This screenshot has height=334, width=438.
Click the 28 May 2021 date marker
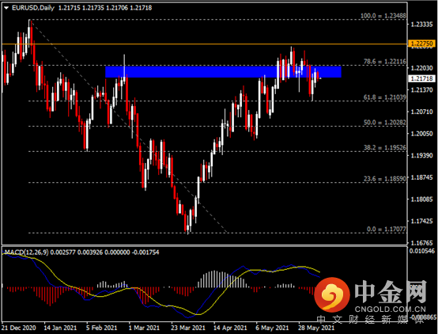(316, 328)
